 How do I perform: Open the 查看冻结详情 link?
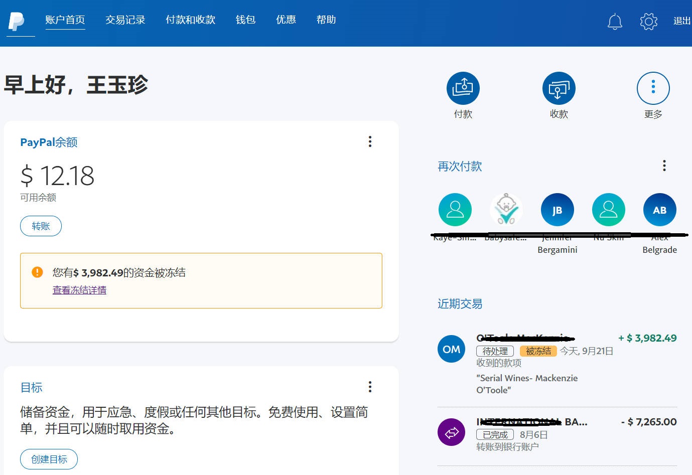click(x=79, y=290)
